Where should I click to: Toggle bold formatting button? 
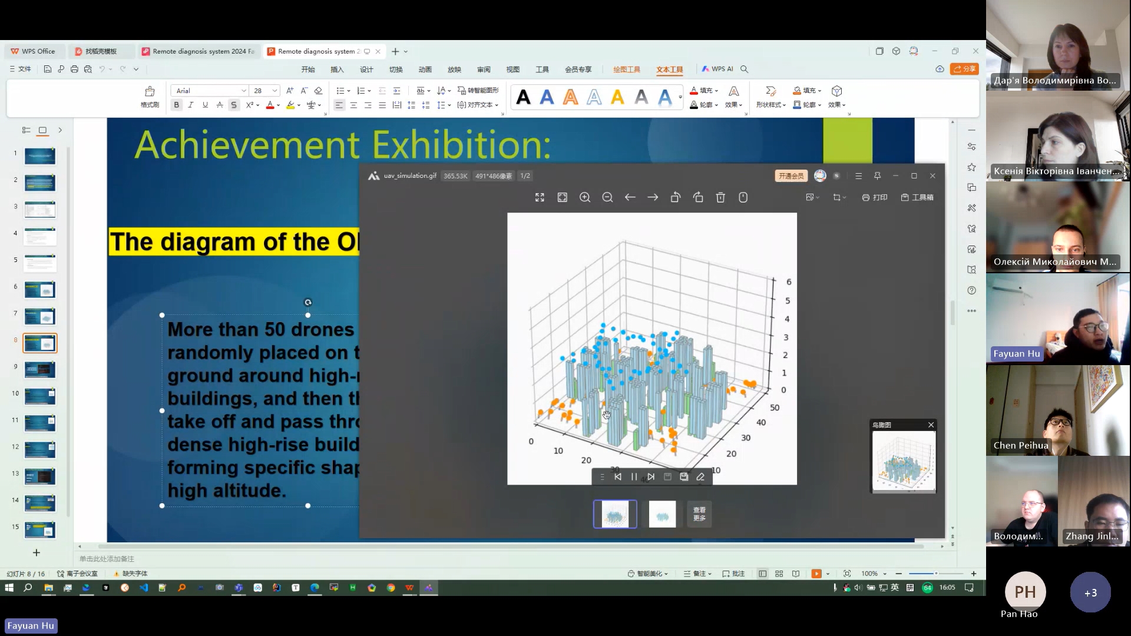click(x=176, y=105)
